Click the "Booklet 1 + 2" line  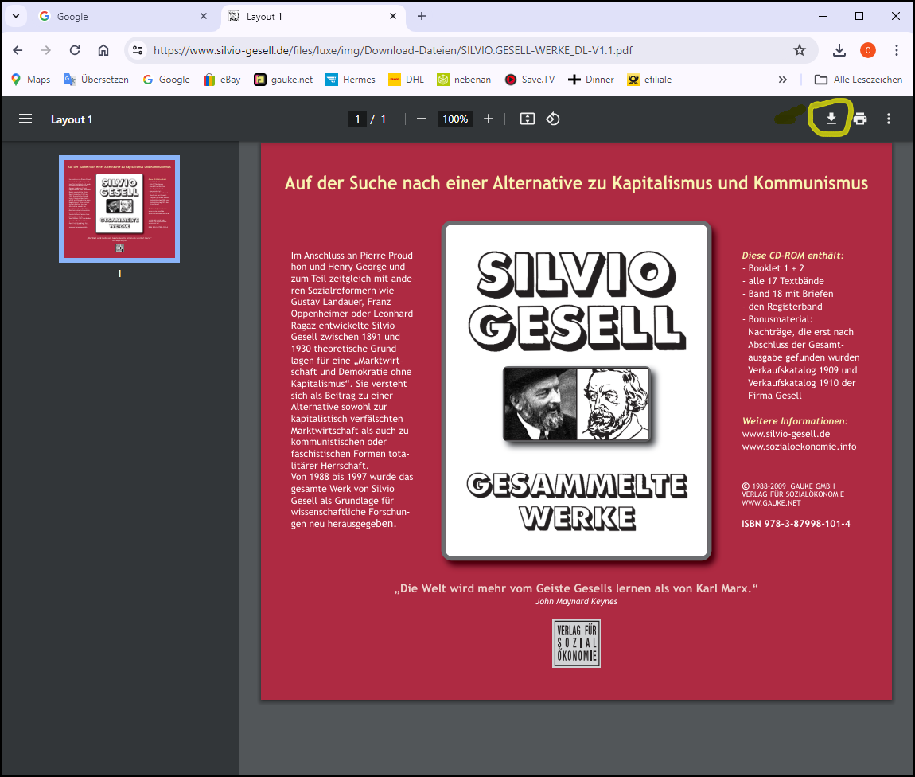[773, 268]
